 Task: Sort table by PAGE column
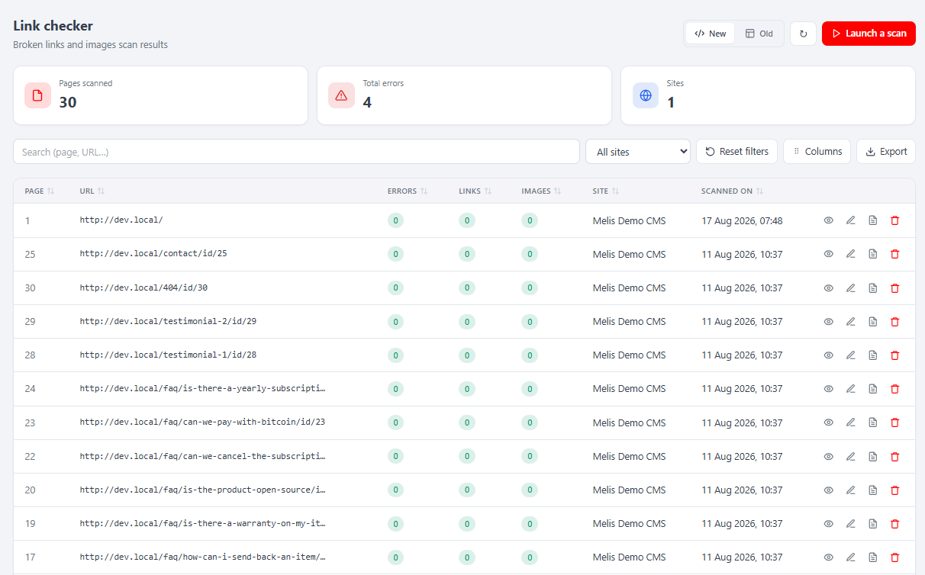pos(40,191)
